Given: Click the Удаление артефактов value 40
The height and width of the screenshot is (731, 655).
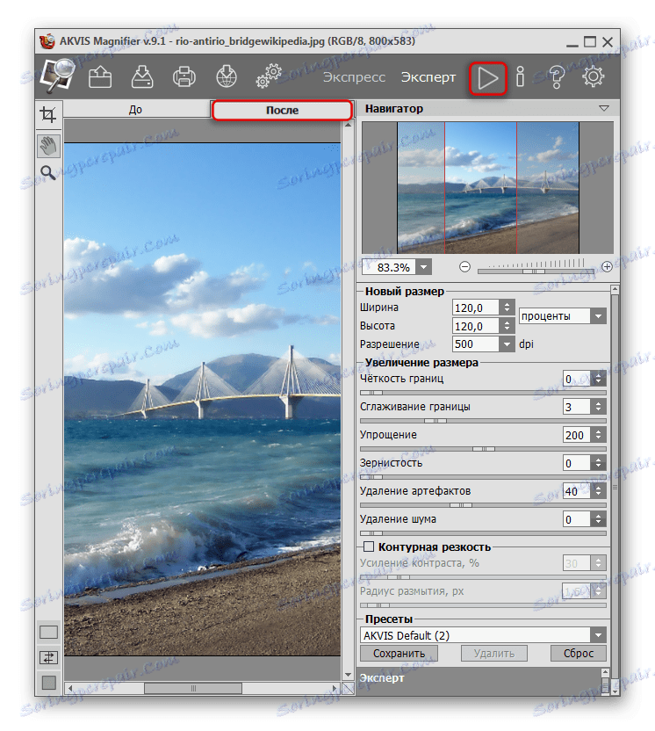Looking at the screenshot, I should (577, 491).
